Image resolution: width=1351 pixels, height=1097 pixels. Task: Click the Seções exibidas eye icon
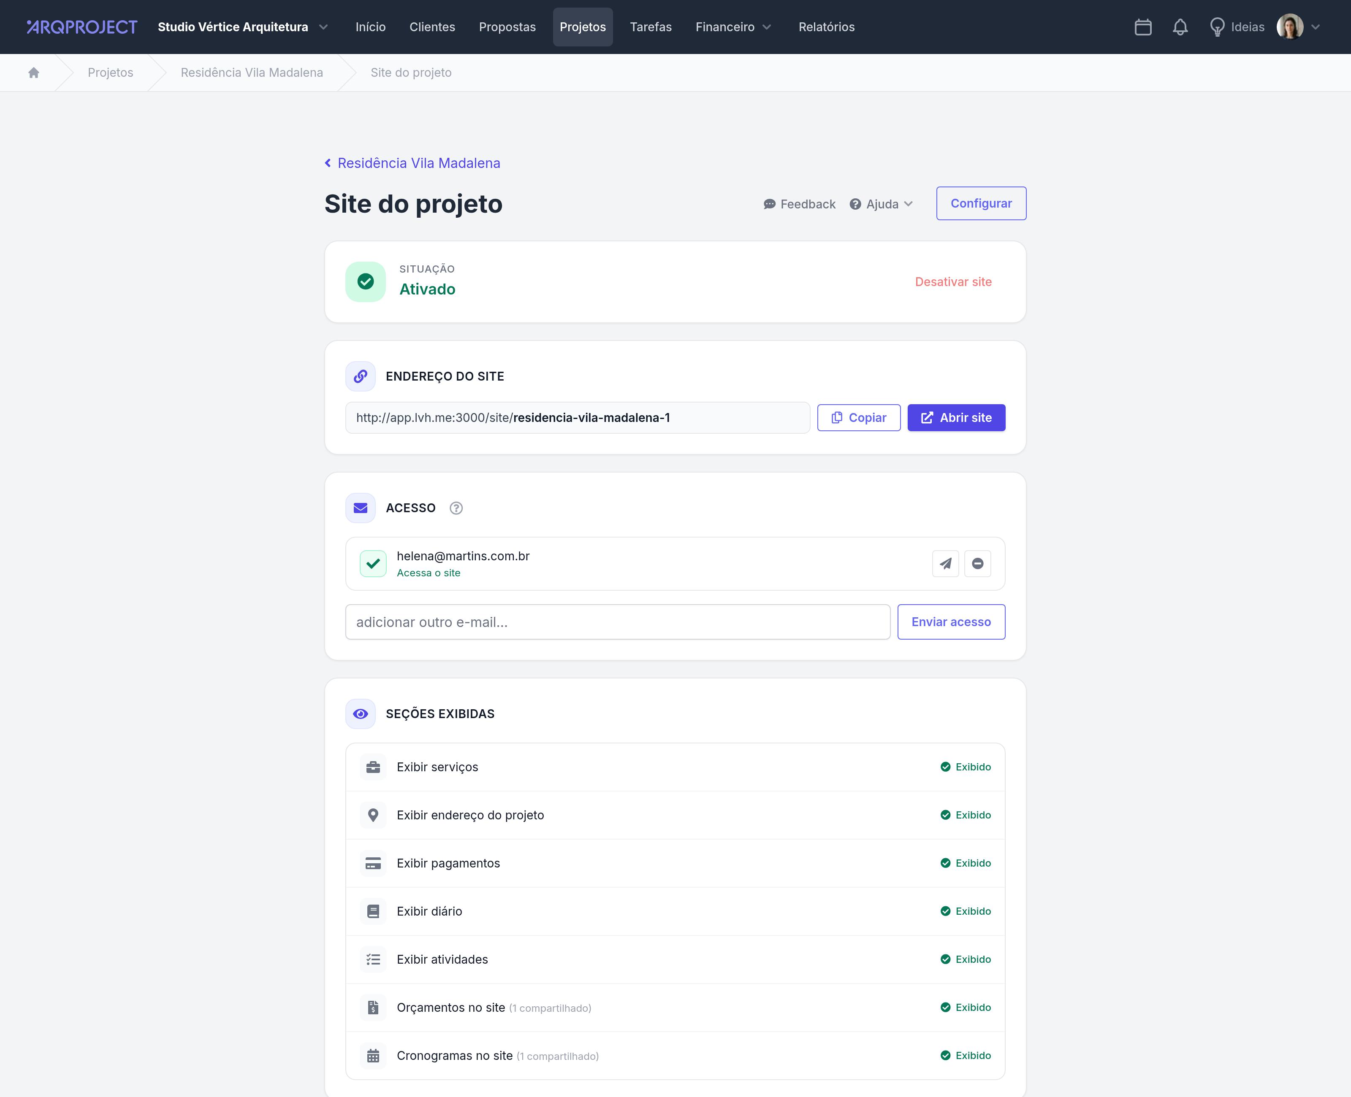pos(361,714)
